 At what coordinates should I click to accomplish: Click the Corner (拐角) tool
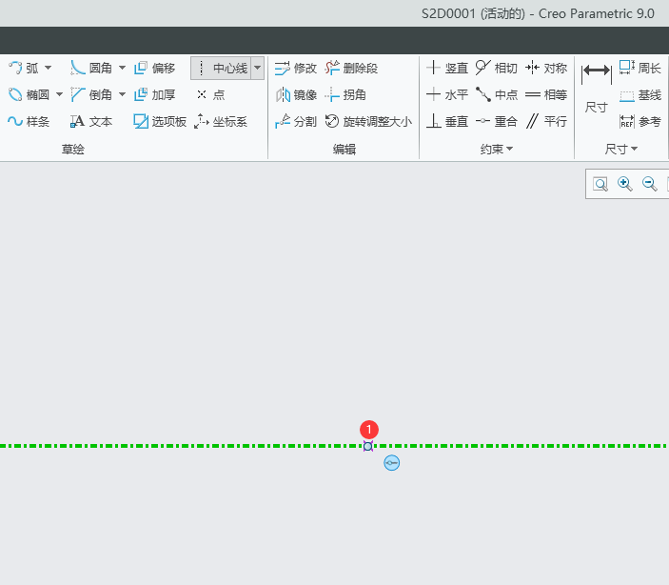tap(345, 94)
